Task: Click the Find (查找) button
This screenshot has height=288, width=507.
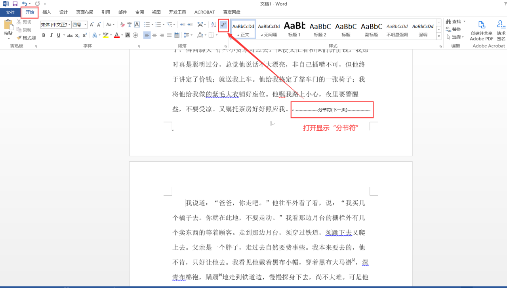Action: [454, 21]
